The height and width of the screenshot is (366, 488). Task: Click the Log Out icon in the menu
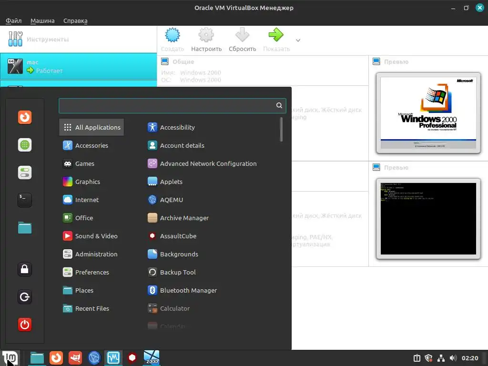click(x=25, y=297)
